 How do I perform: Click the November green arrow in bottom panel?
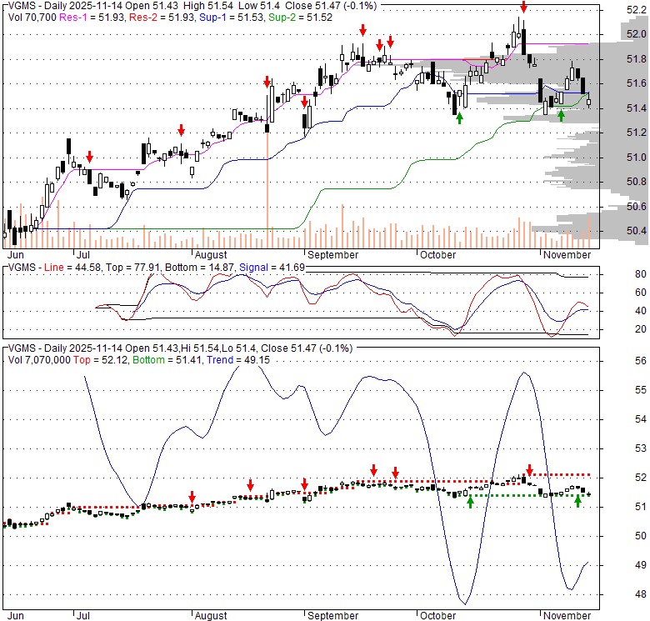coord(577,501)
